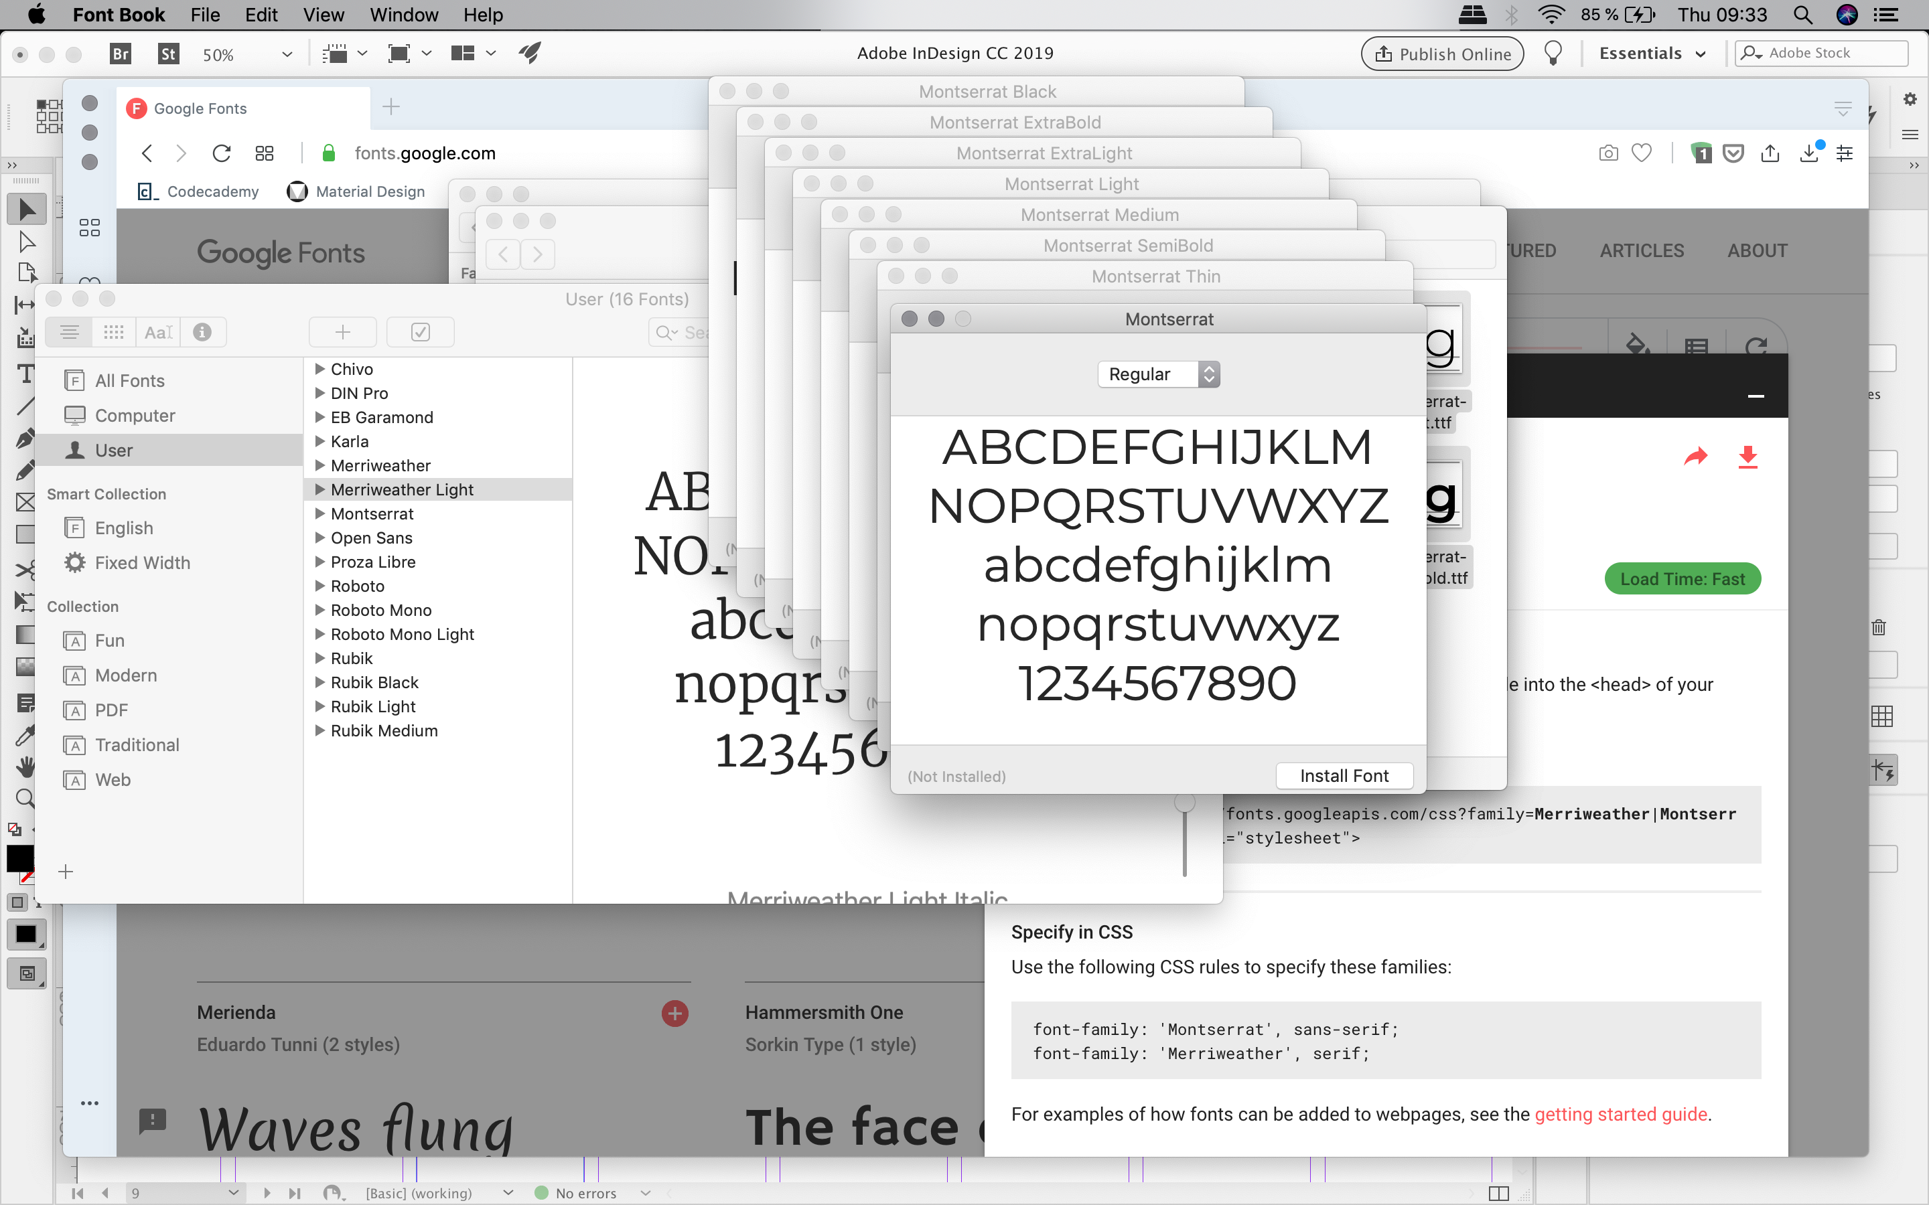This screenshot has width=1929, height=1205.
Task: Toggle enable/disable font checkbox button
Action: point(420,332)
